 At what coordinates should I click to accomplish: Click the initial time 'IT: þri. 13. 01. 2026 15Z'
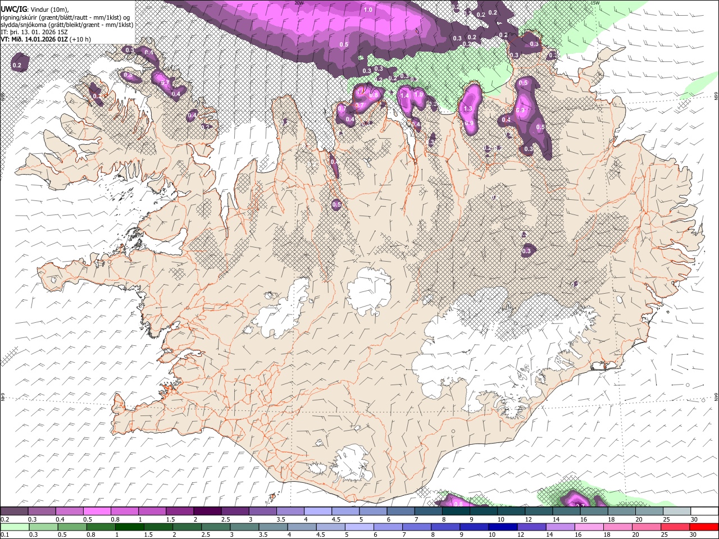pos(35,32)
